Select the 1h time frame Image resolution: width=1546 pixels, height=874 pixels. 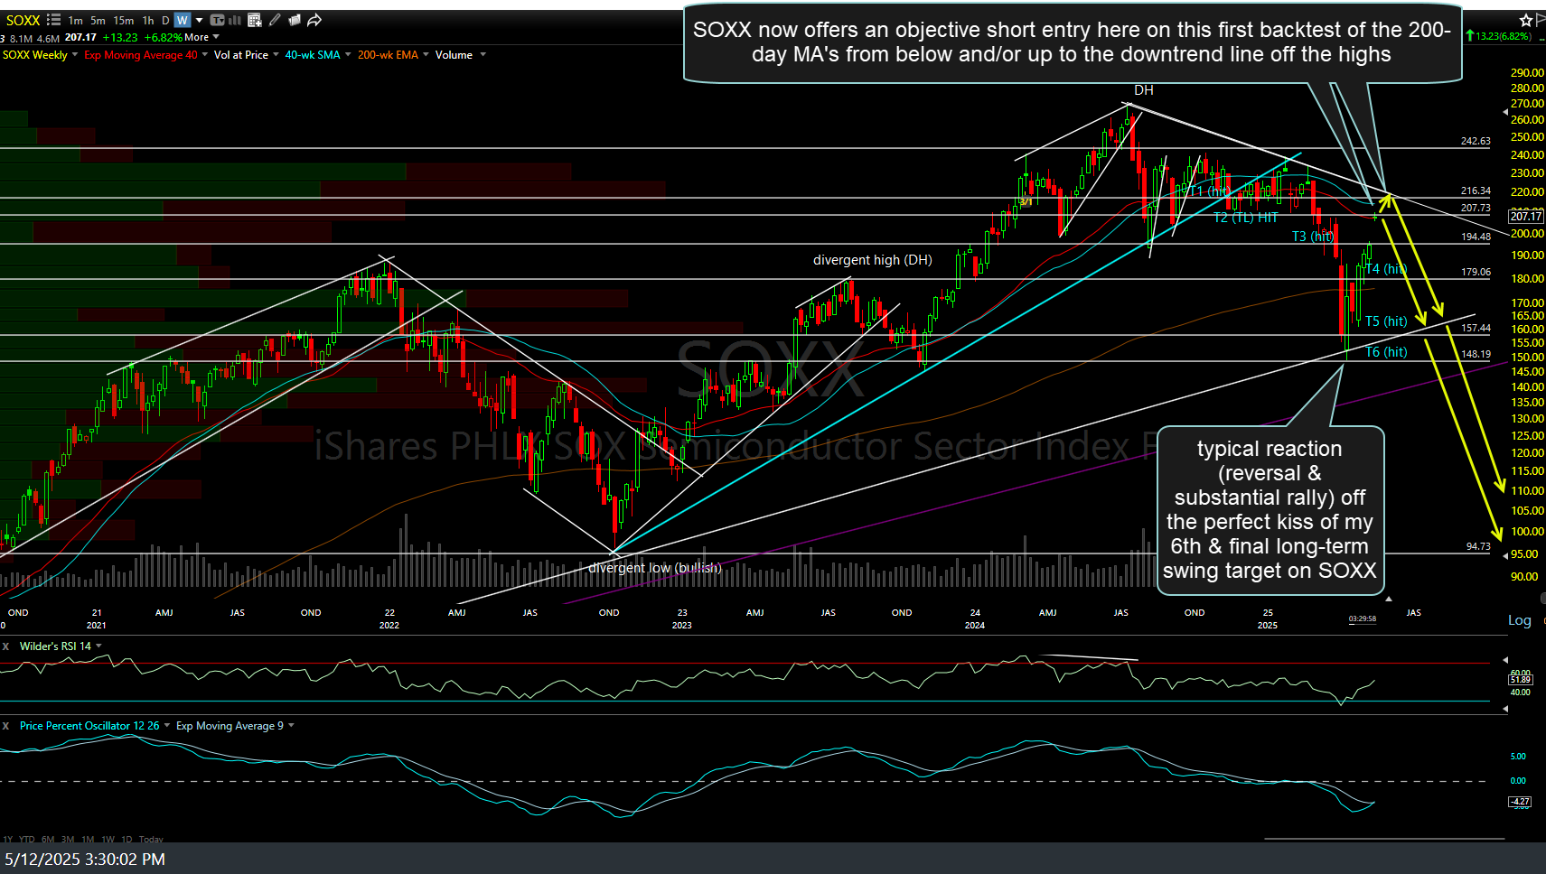click(148, 20)
